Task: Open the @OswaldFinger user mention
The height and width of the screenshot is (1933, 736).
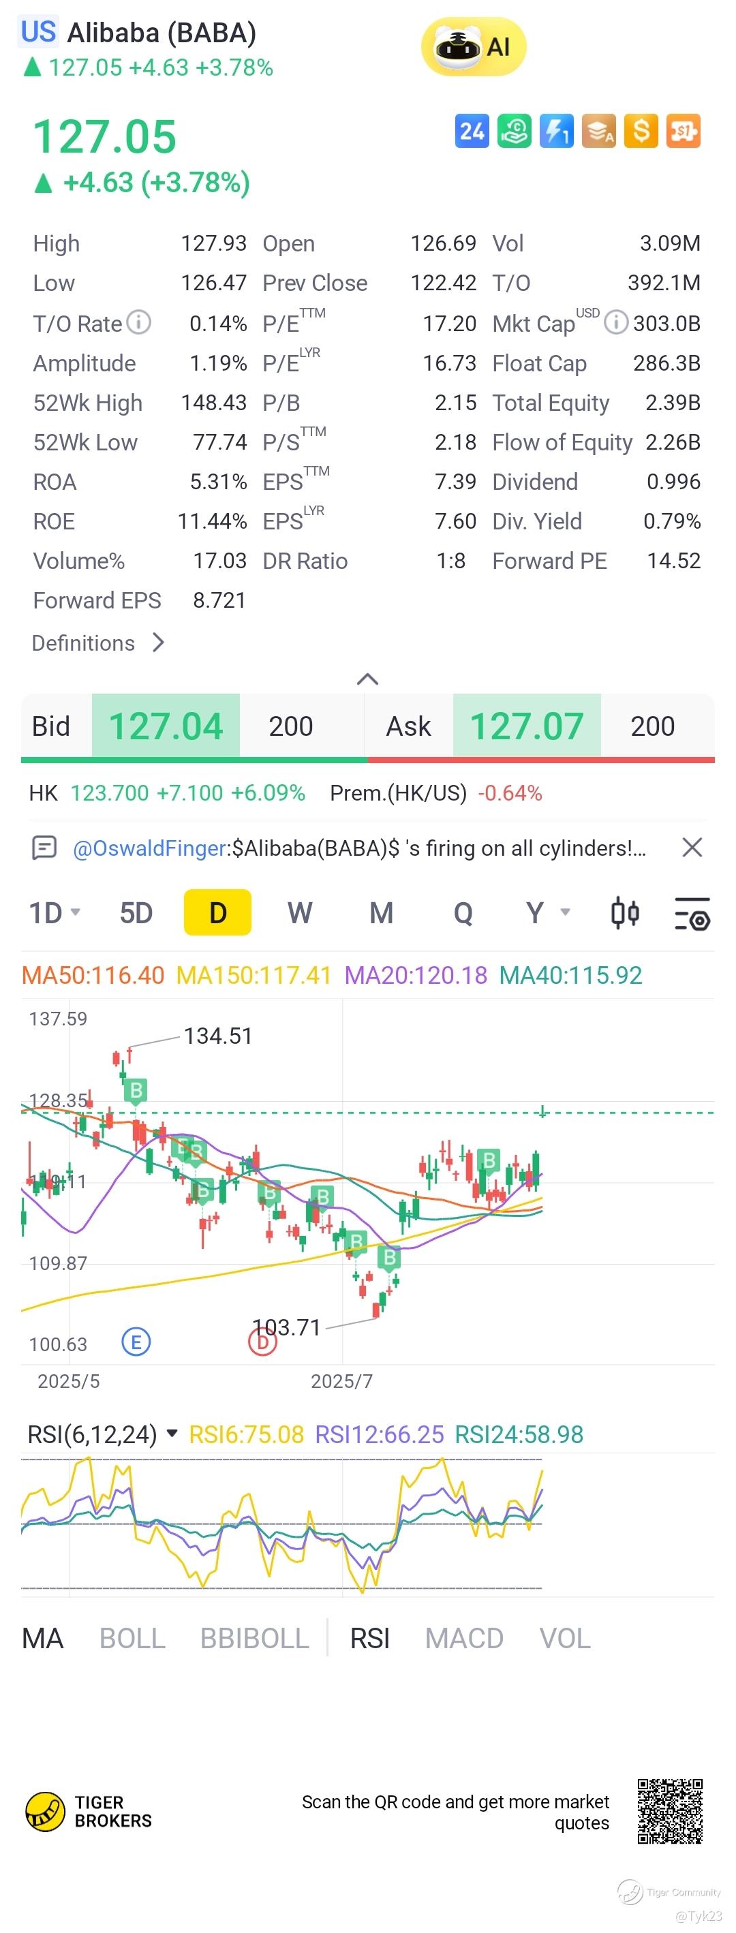Action: click(149, 848)
